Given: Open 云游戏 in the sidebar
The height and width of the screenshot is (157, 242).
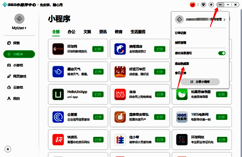Looking at the screenshot, I should [x=15, y=88].
